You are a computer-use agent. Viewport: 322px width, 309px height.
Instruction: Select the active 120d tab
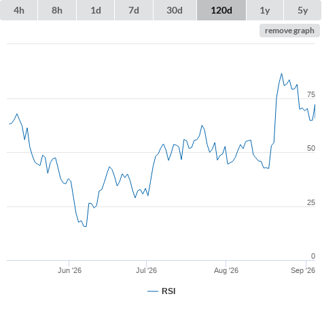click(221, 10)
